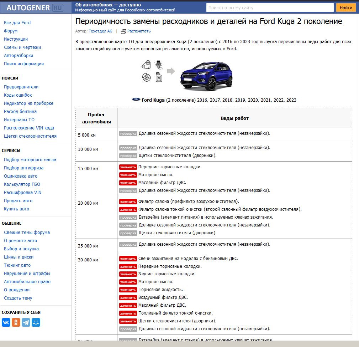Open Шины и диски forum section
The height and width of the screenshot is (347, 359).
pos(19,257)
